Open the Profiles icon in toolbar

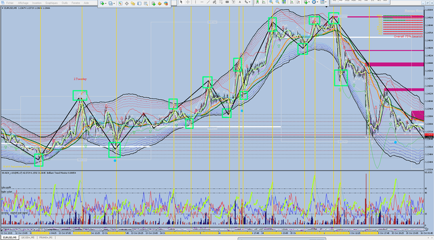coord(110,4)
